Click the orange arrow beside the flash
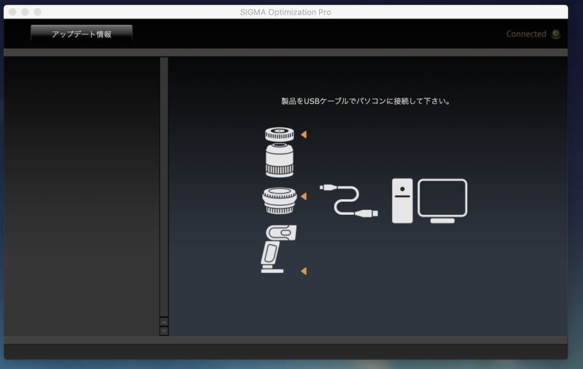This screenshot has height=369, width=583. point(304,271)
